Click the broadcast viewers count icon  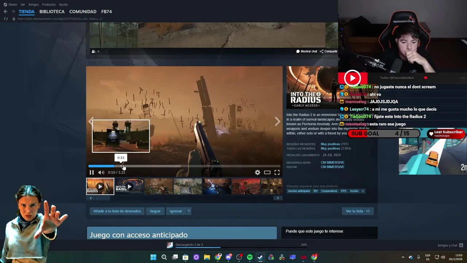tap(93, 52)
